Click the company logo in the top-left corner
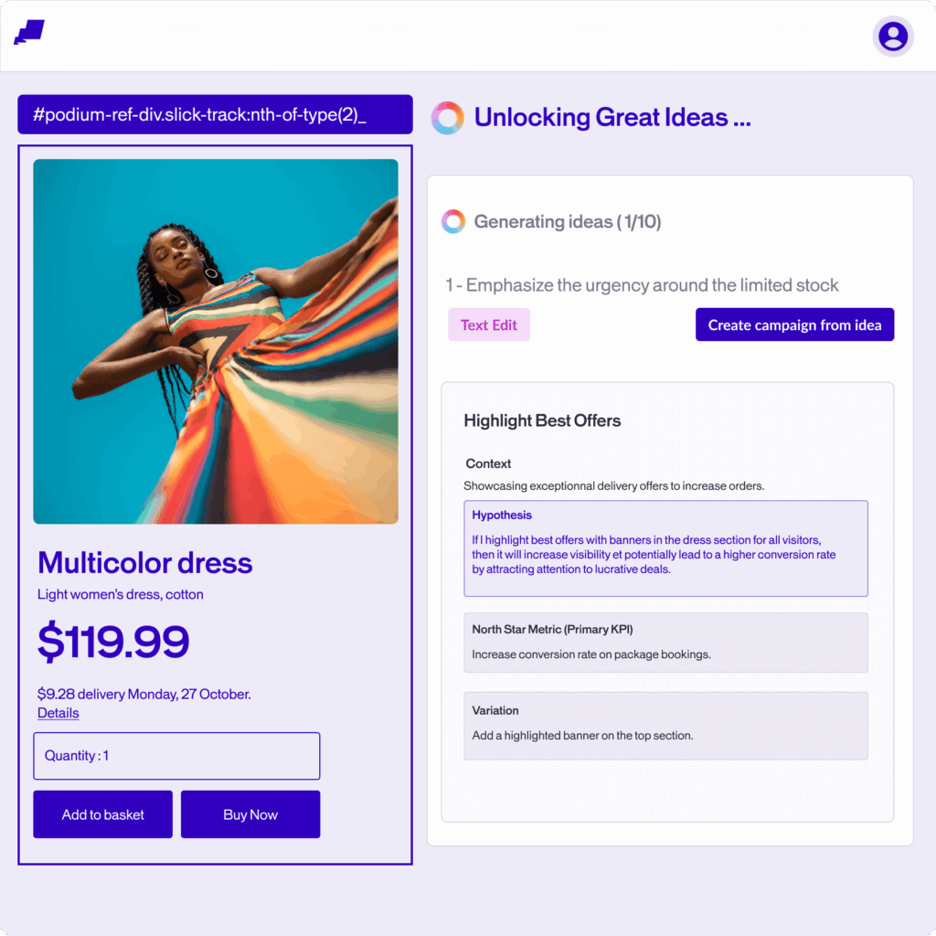Image resolution: width=936 pixels, height=936 pixels. click(29, 35)
